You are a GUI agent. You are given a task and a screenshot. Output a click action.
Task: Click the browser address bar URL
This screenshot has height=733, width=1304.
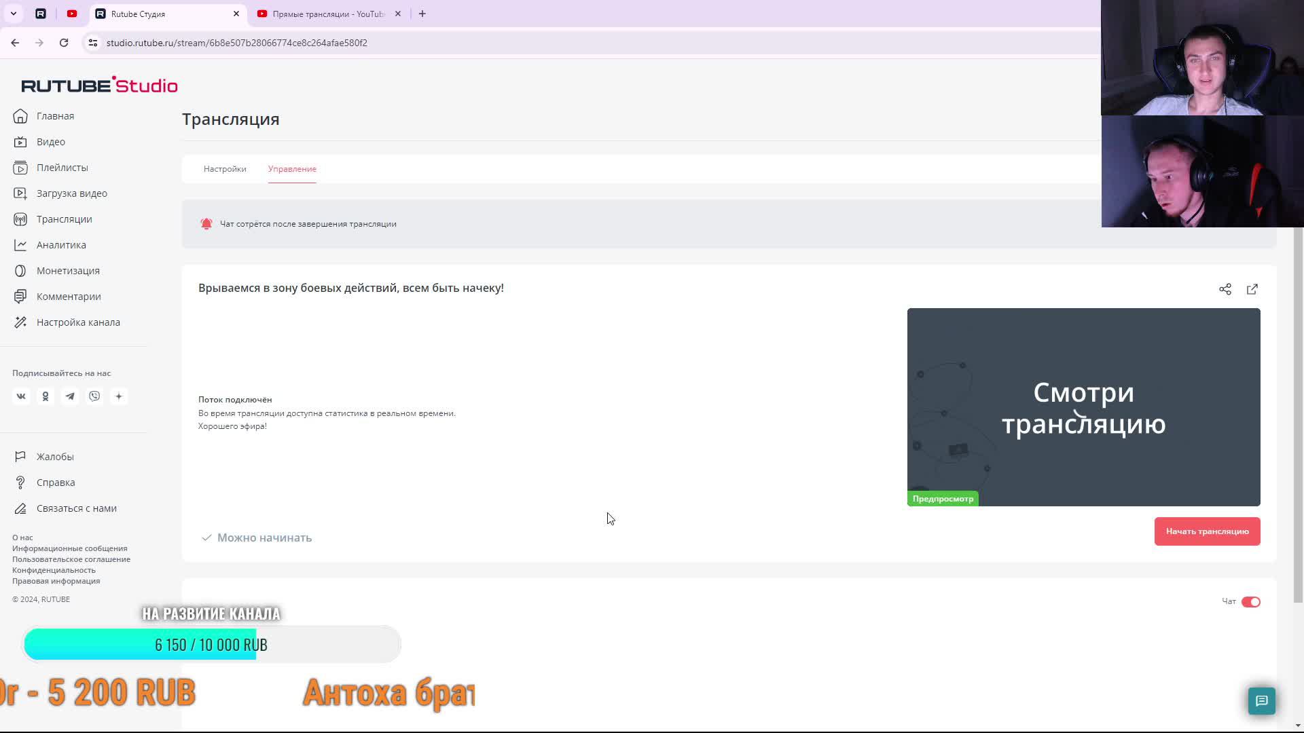pyautogui.click(x=236, y=43)
